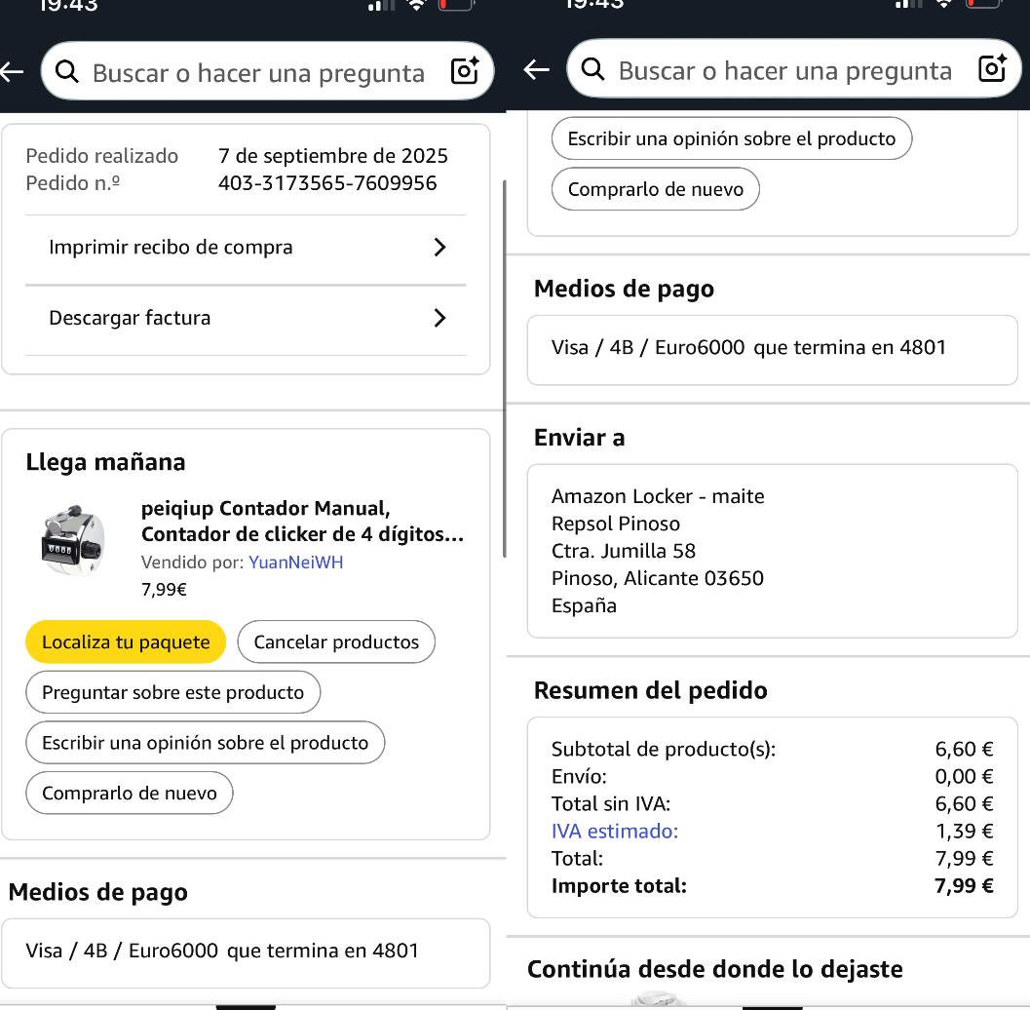Open camera lens search on right screen
The width and height of the screenshot is (1030, 1010).
(x=991, y=69)
